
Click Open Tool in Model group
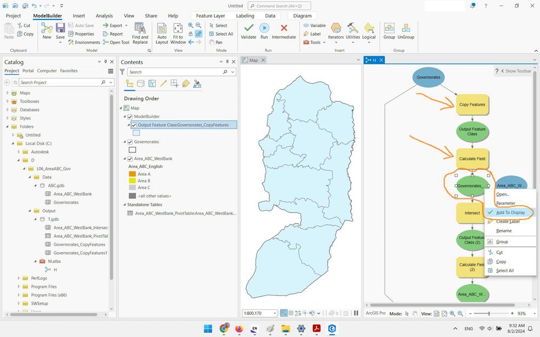116,42
